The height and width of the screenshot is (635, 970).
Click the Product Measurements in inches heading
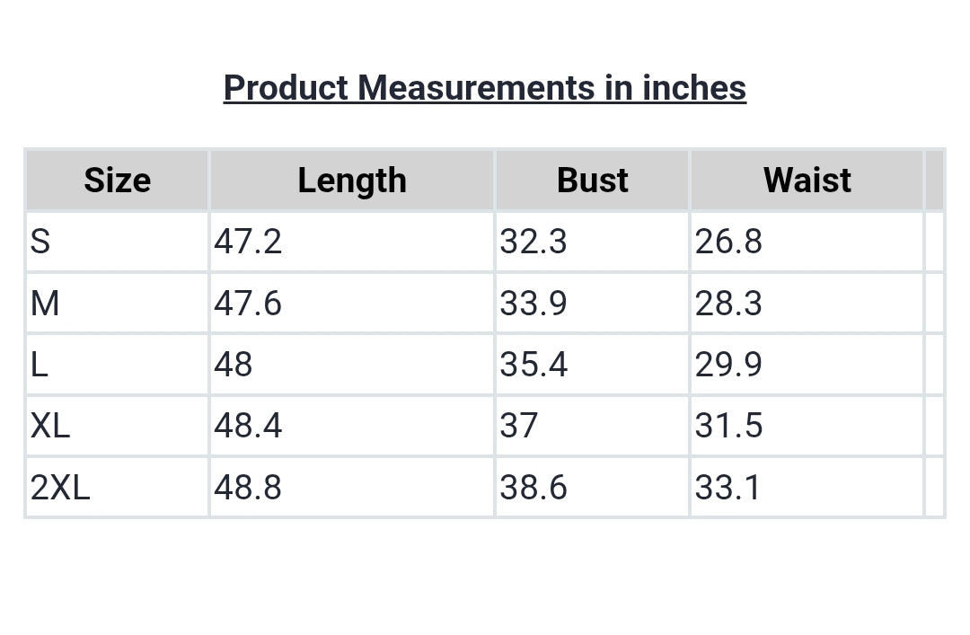484,88
